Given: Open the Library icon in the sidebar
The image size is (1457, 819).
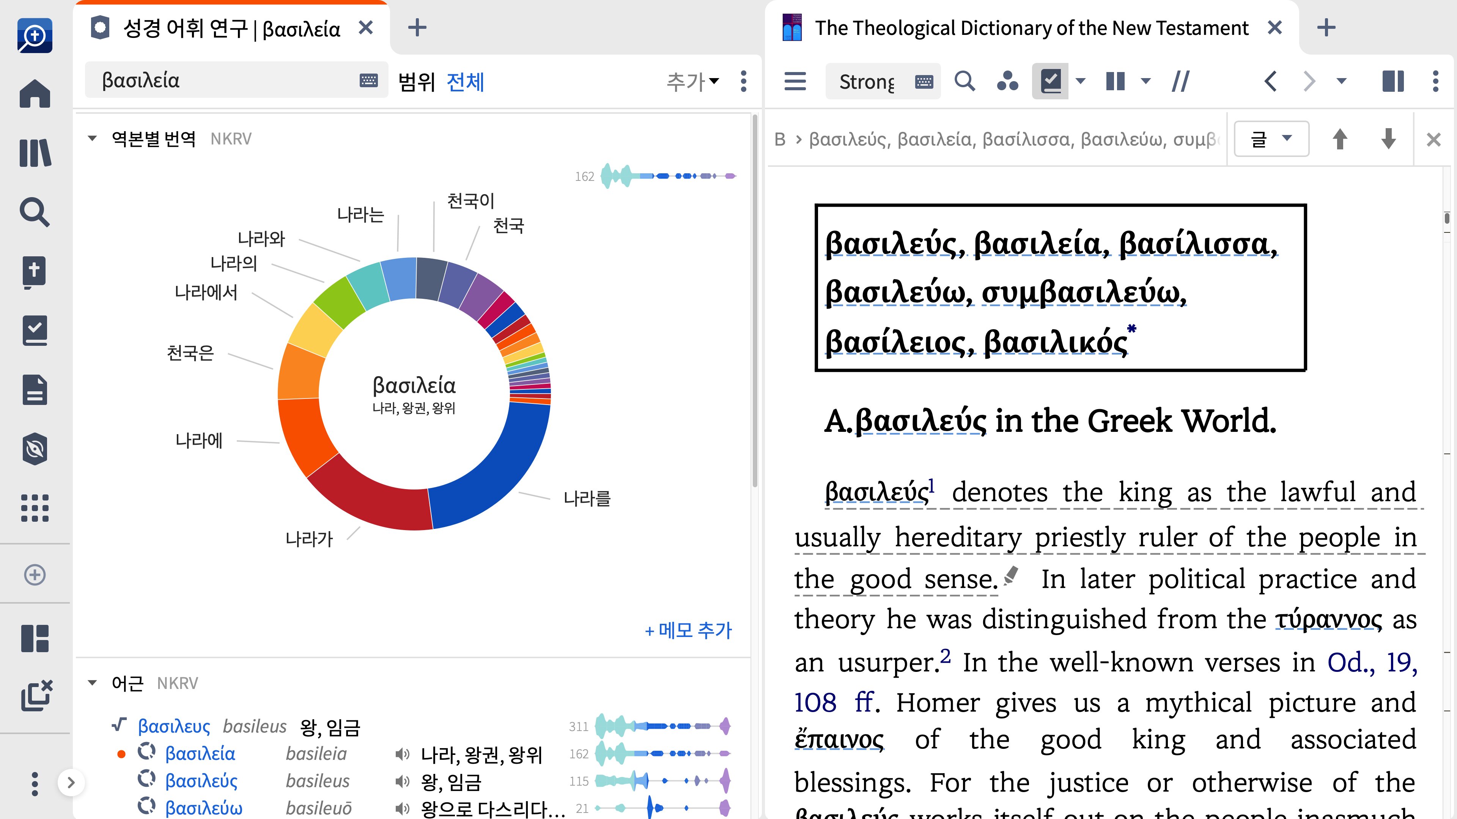Looking at the screenshot, I should pos(35,153).
